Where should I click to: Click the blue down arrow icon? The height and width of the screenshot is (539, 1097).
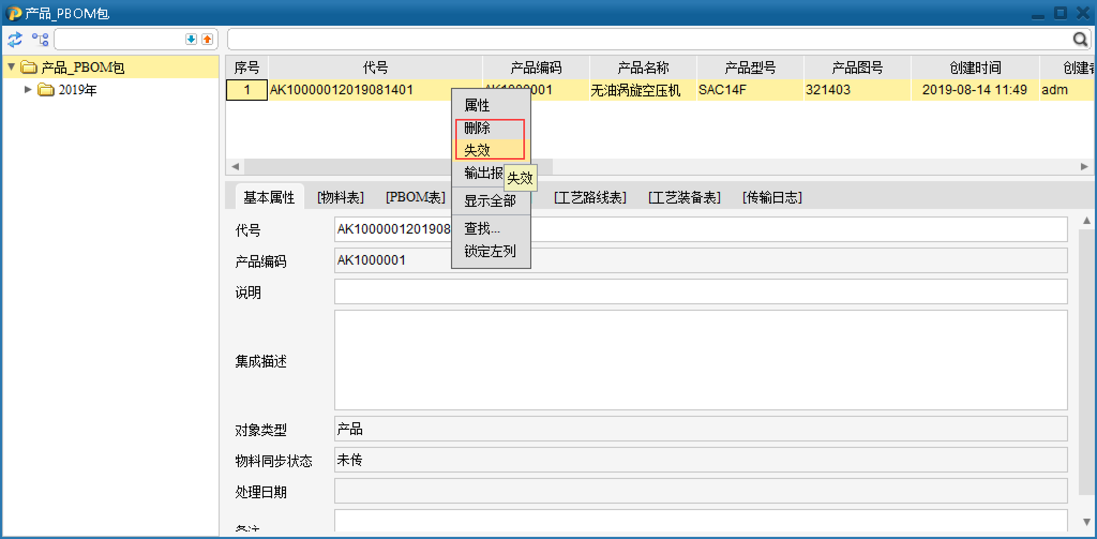(191, 39)
